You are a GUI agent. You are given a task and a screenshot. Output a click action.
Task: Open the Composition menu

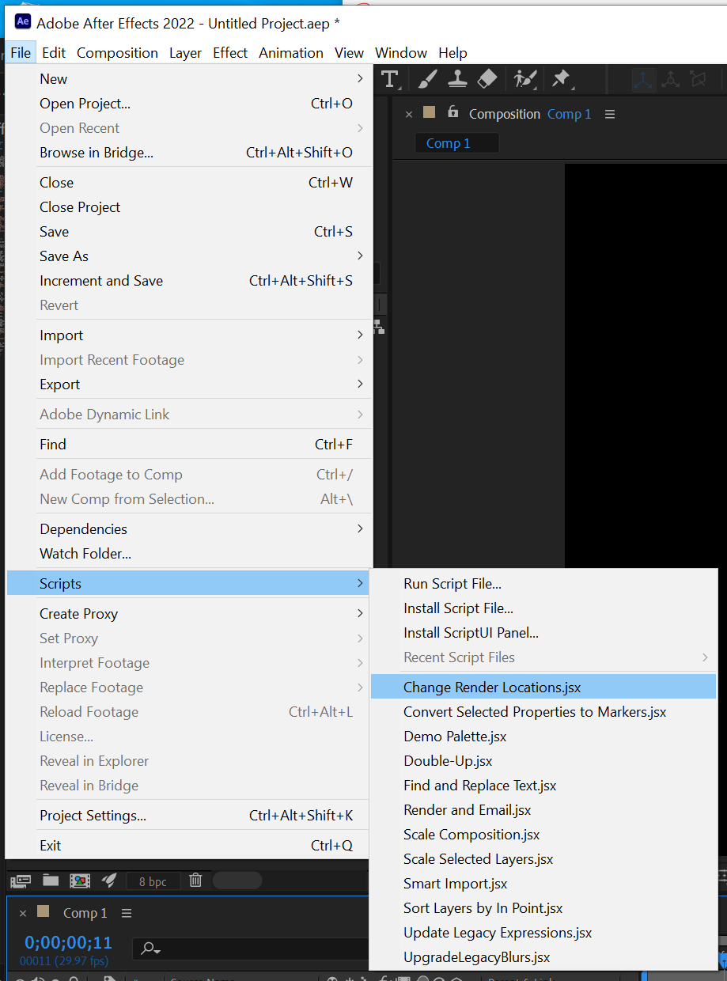(x=117, y=53)
